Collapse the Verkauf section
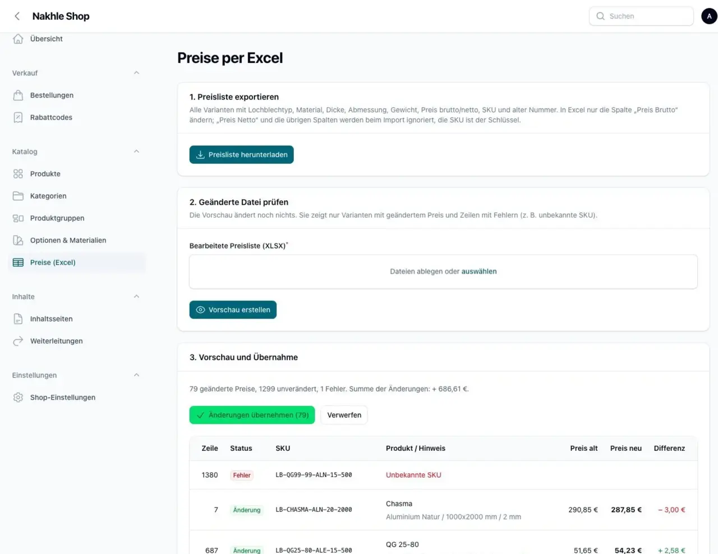The width and height of the screenshot is (718, 554). click(x=136, y=73)
